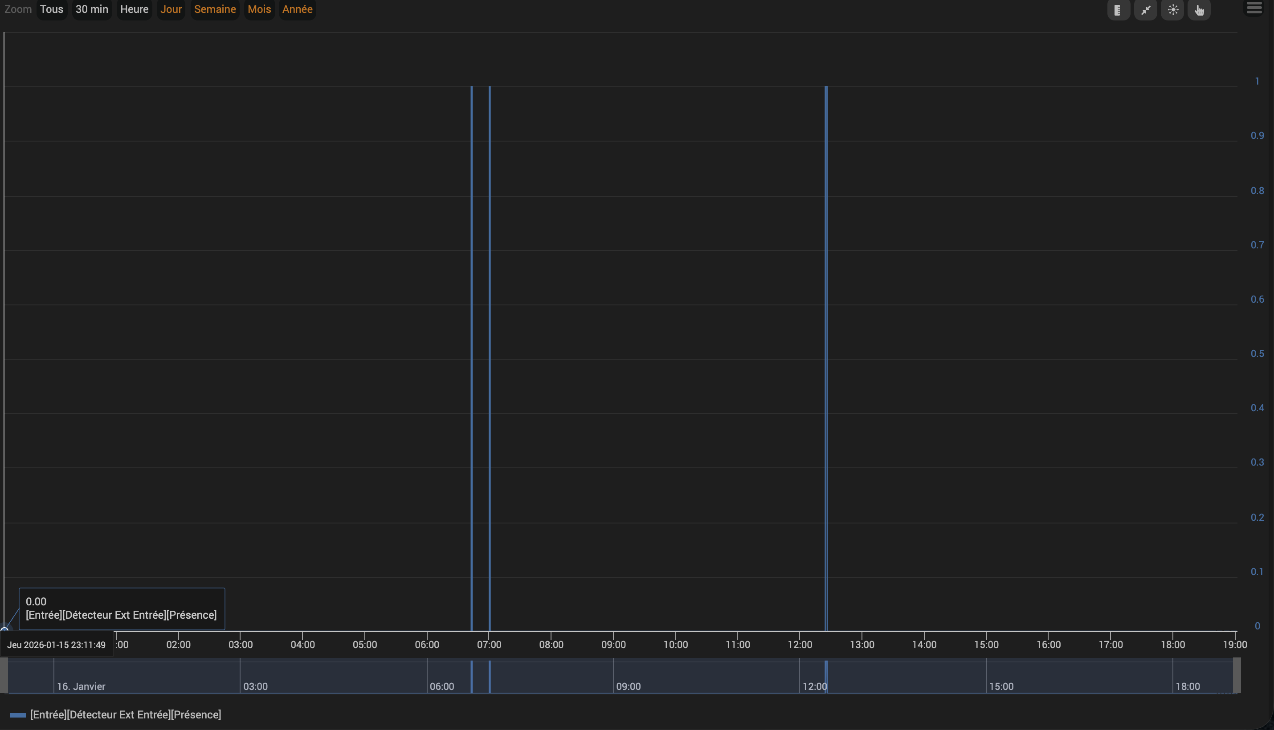Click the compress arrows icon
Image resolution: width=1274 pixels, height=730 pixels.
pyautogui.click(x=1145, y=10)
